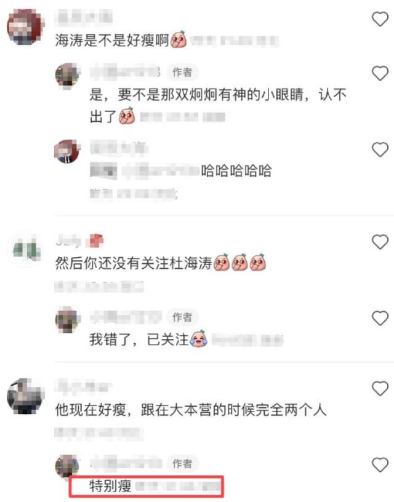
Task: Like the comment '他现在好瘦，跟在大本营的时候完全两个人'
Action: [380, 388]
